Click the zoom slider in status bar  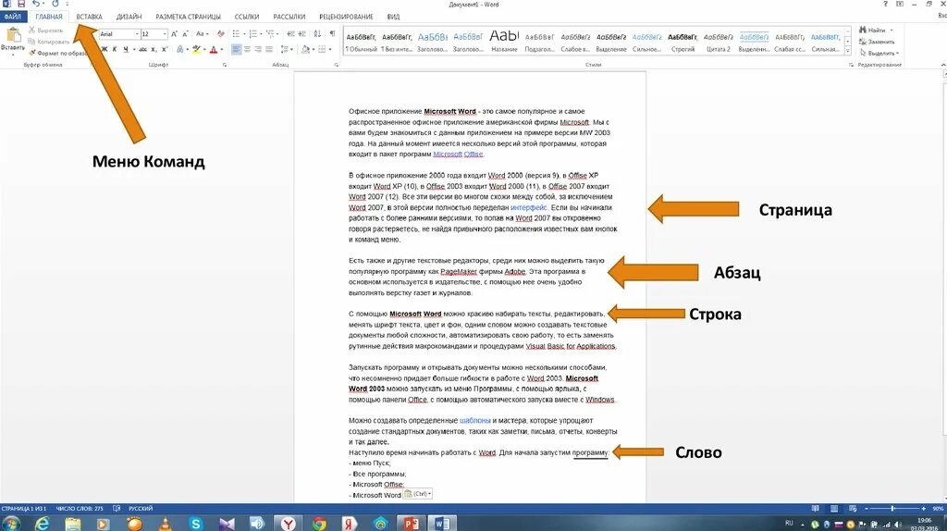(x=894, y=509)
